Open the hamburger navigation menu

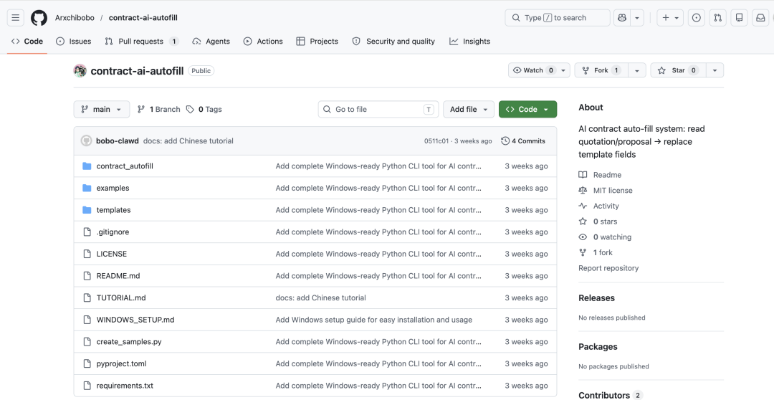point(15,18)
